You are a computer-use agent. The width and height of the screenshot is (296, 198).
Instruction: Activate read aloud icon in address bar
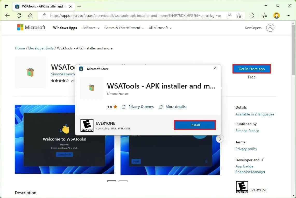click(229, 16)
